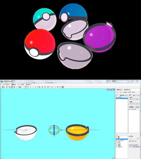Select bone '0 : center' in list

click(122, 97)
